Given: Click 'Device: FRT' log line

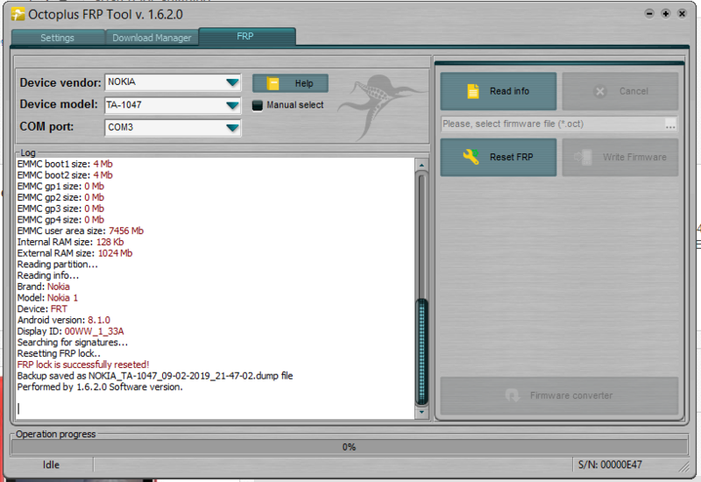Looking at the screenshot, I should [x=42, y=309].
